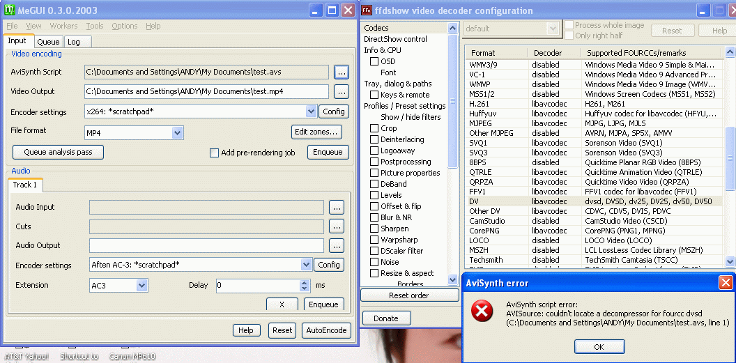
Task: Click the Format column header
Action: 497,53
